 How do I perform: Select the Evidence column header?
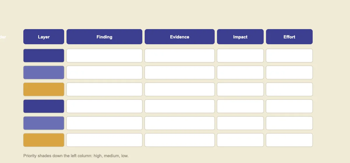(x=180, y=37)
